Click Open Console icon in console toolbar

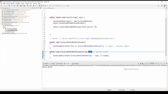(x=161, y=63)
